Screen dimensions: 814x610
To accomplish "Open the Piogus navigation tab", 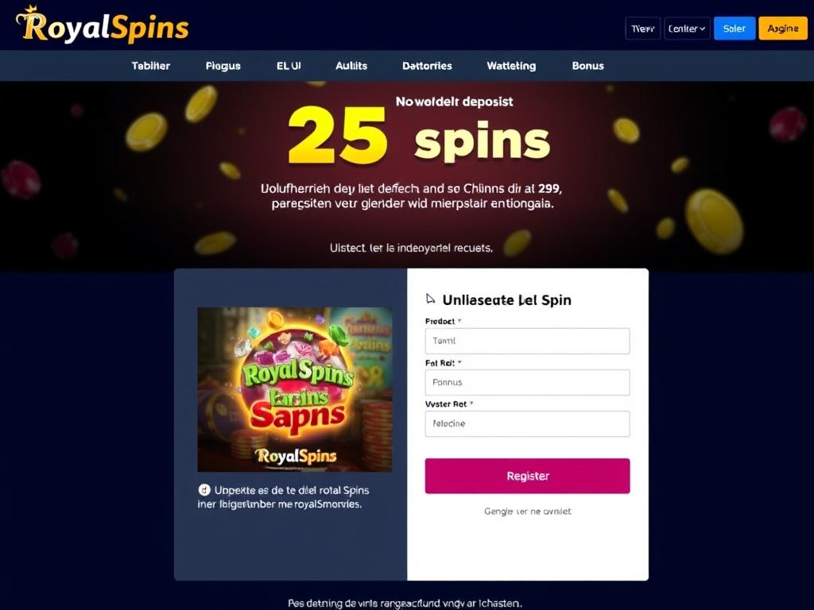I will (x=223, y=66).
